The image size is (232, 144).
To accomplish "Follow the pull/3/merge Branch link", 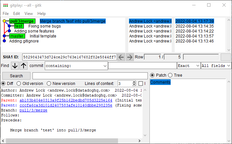I will (33, 110).
